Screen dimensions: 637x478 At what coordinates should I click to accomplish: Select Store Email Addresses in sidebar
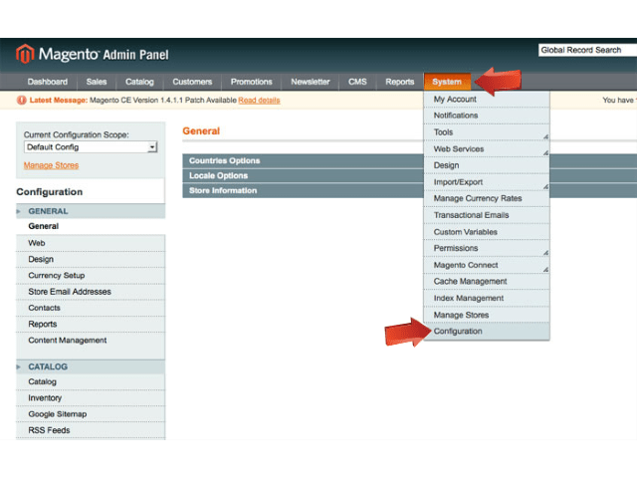point(70,292)
